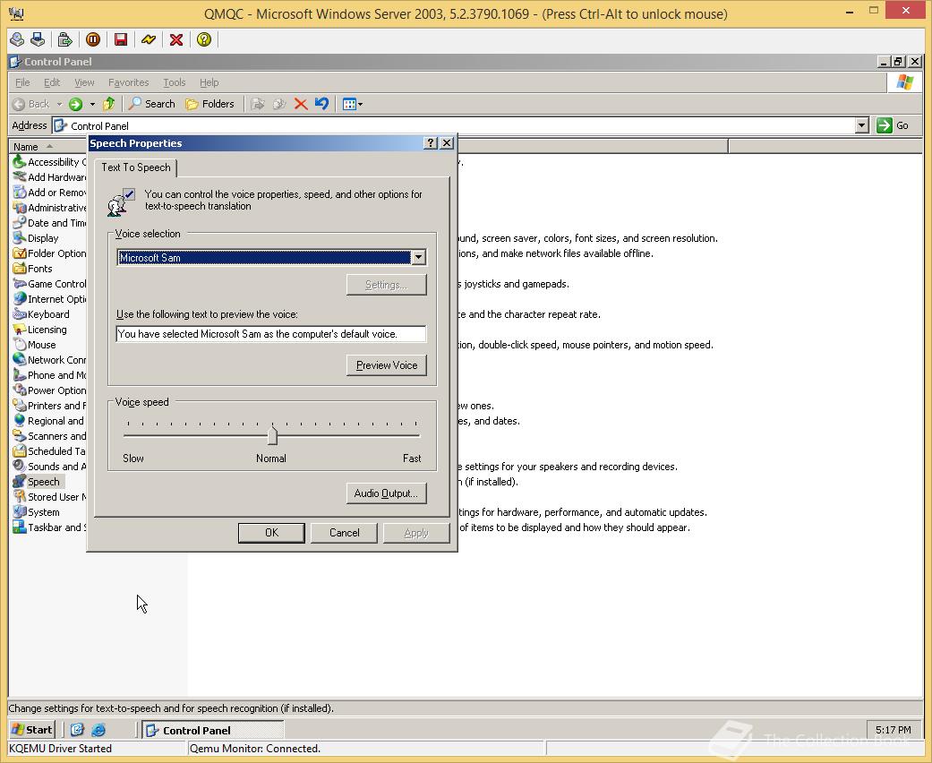Click the Control Panel address field

tap(454, 125)
